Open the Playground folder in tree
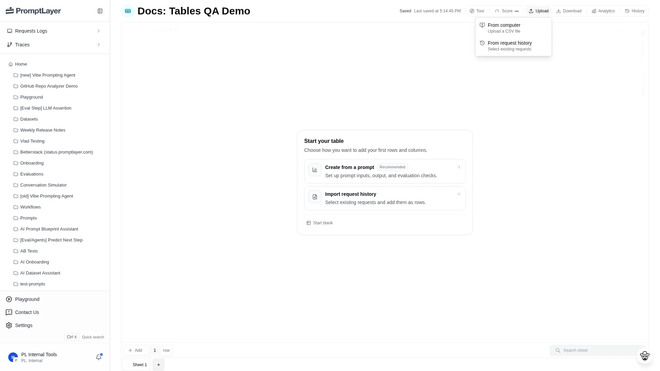This screenshot has height=371, width=660. (31, 97)
